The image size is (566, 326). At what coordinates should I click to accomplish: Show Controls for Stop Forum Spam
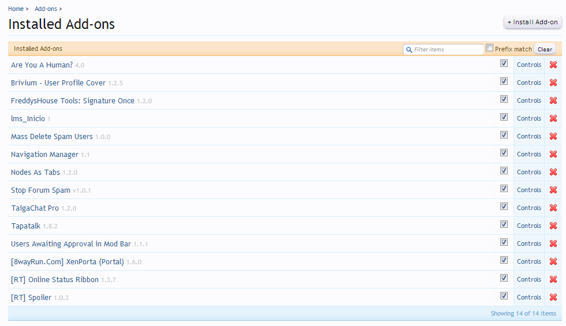click(529, 190)
